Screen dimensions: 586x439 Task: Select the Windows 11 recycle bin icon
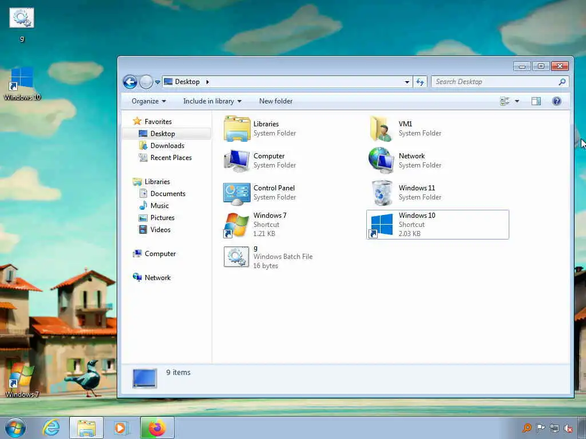382,193
